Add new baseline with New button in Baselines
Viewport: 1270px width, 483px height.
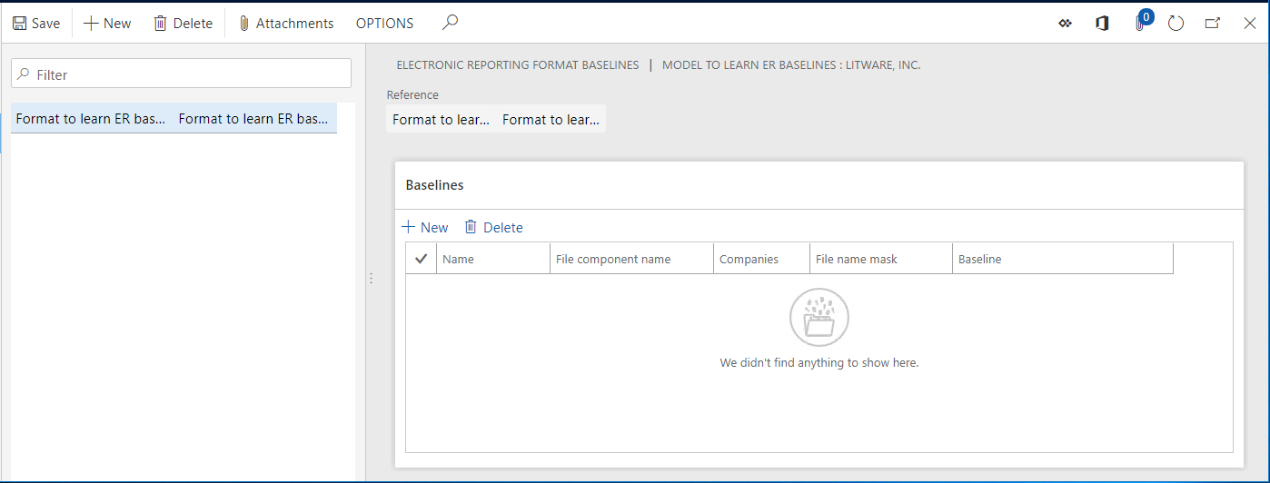point(425,227)
